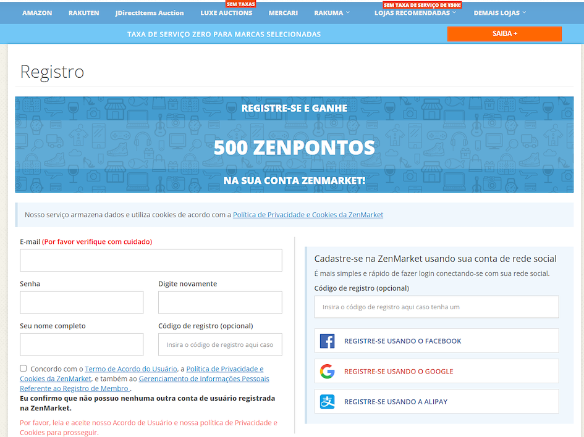Open the Rakuten menu item
584x437 pixels.
(x=83, y=13)
